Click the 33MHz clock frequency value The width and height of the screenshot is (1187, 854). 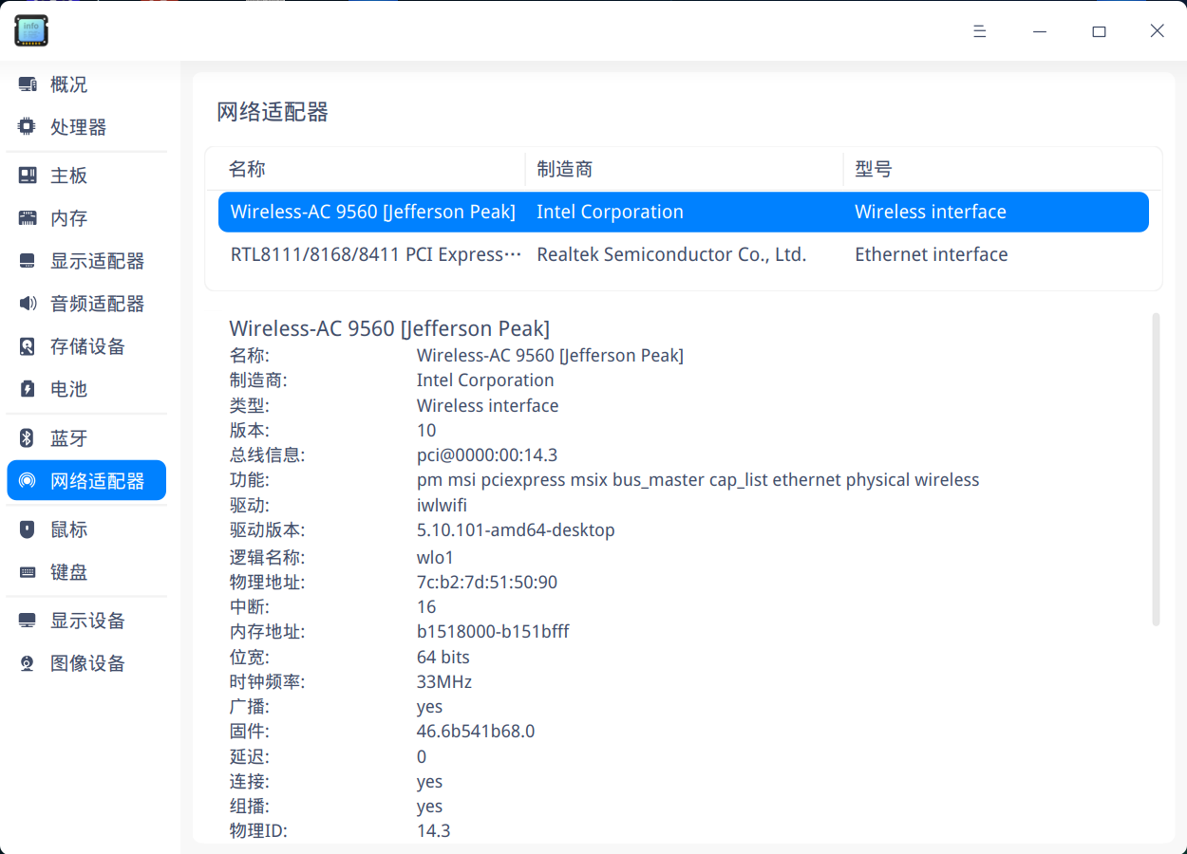coord(444,681)
